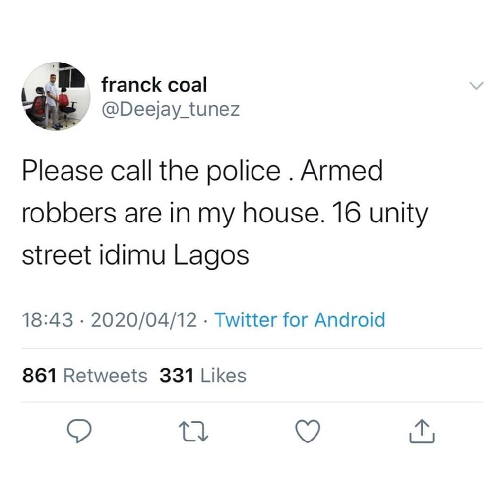
Task: Expand the tweet options chevron
Action: pos(477,86)
